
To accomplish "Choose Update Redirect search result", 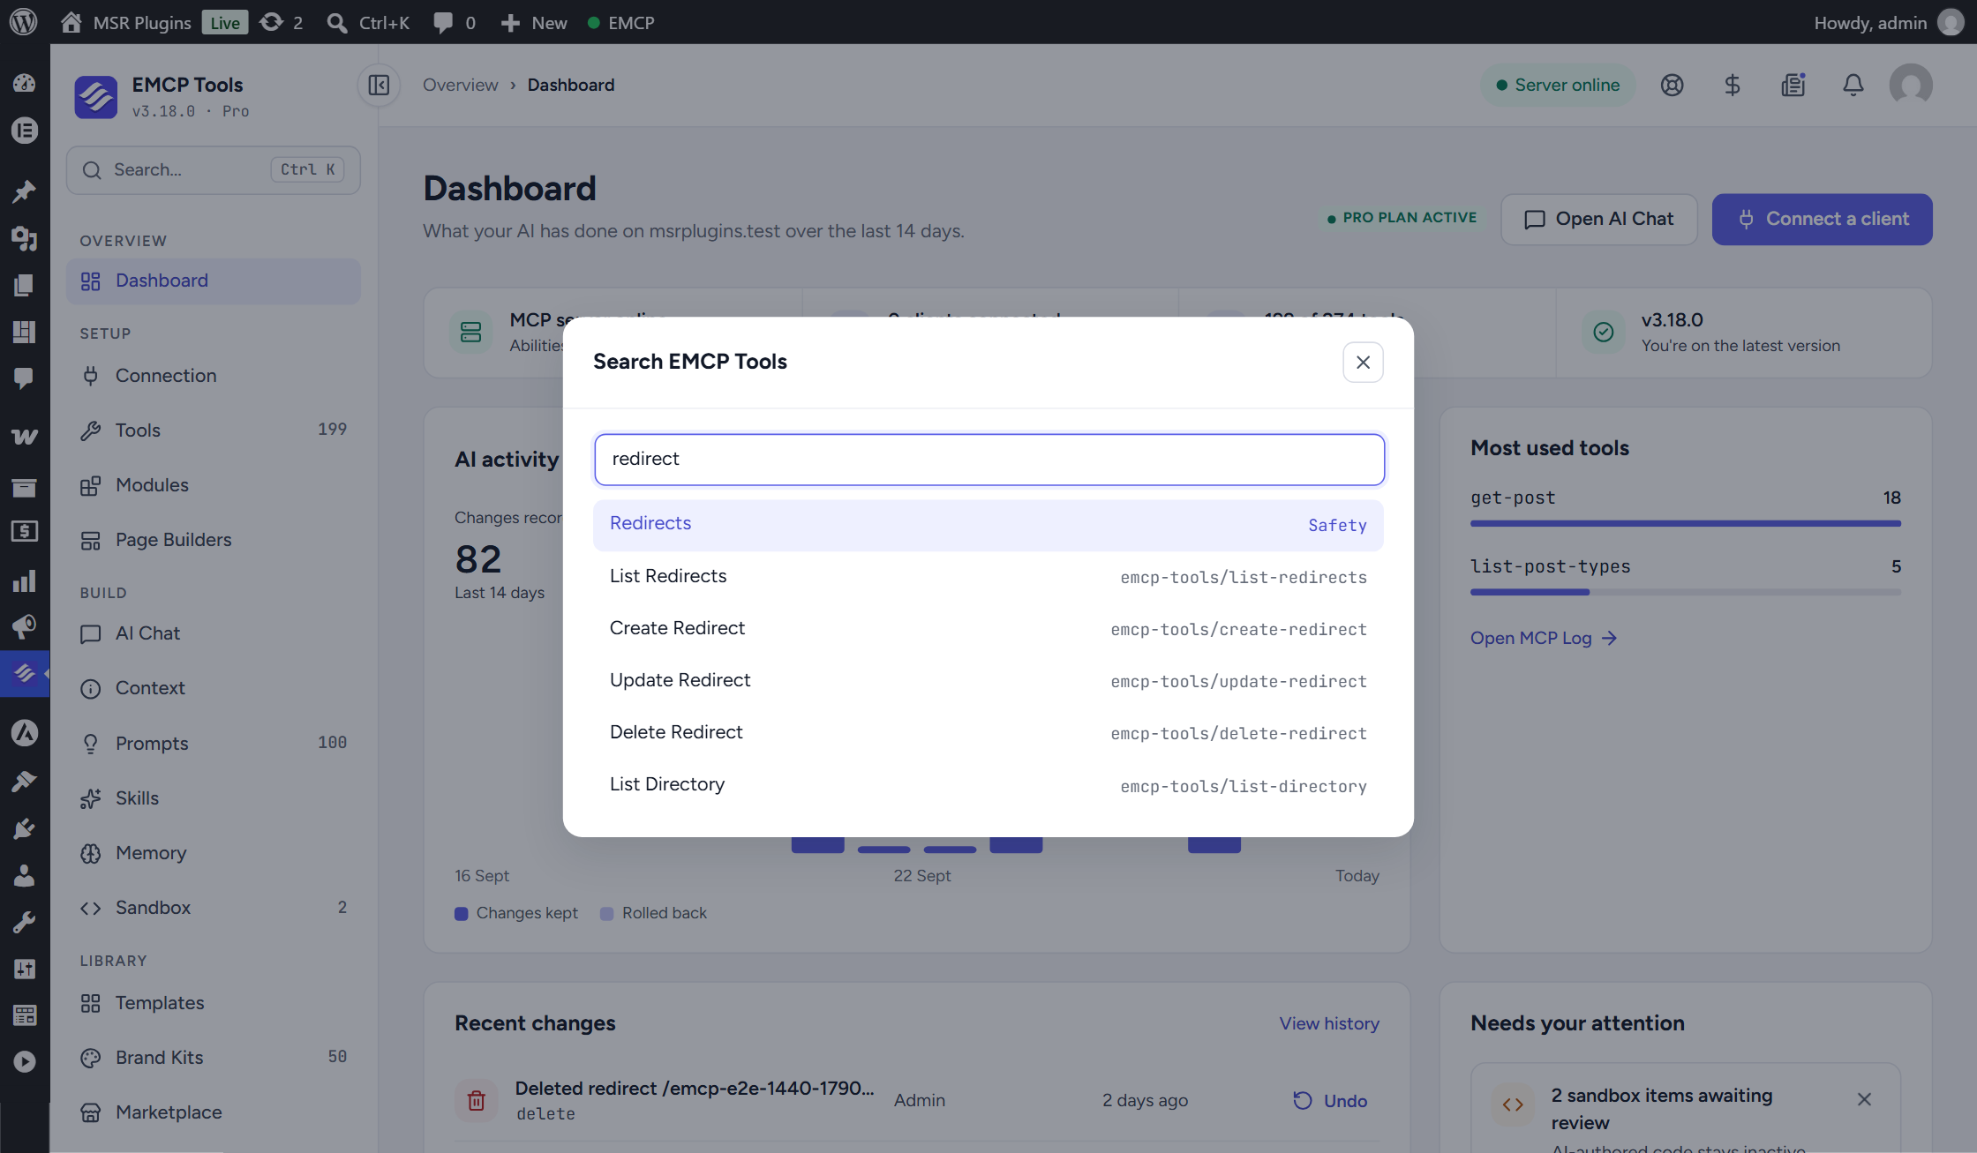I will pyautogui.click(x=988, y=681).
